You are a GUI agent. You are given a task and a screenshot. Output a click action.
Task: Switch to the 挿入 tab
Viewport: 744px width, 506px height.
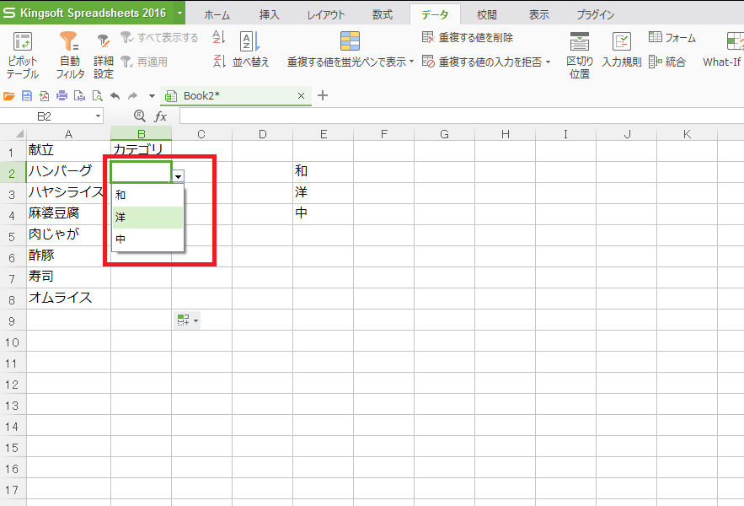(269, 14)
